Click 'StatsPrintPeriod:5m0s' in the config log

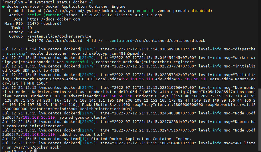tap(54, 109)
